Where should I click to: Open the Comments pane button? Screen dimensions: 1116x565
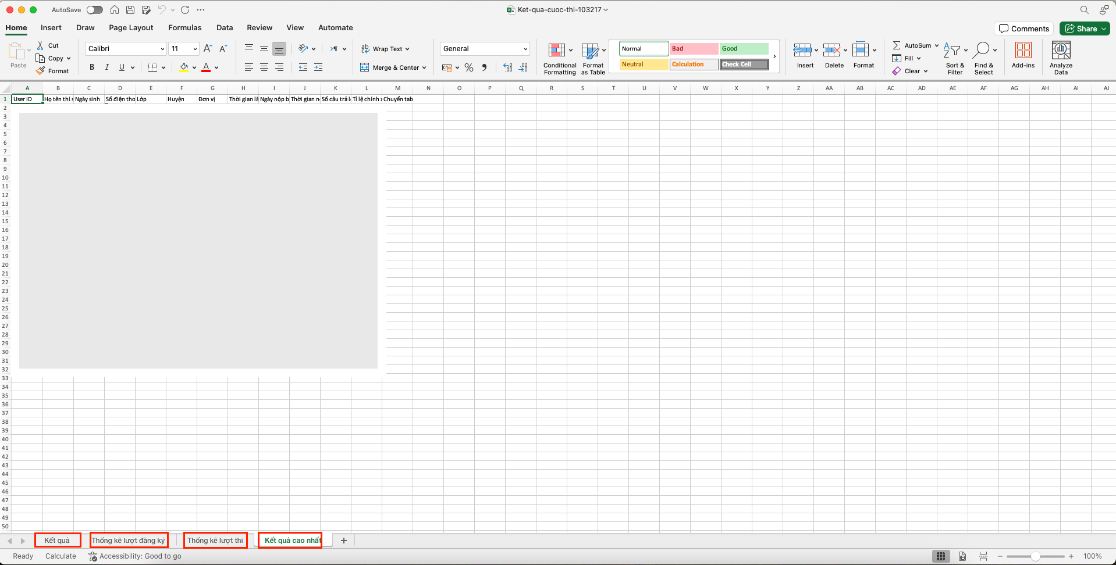click(x=1023, y=28)
